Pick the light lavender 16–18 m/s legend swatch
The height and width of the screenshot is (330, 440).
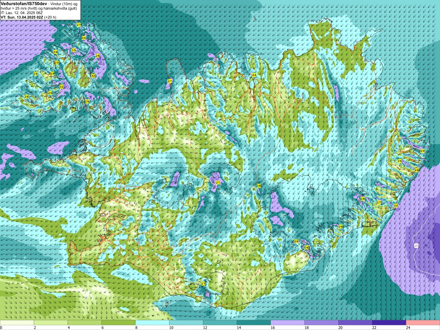287,322
